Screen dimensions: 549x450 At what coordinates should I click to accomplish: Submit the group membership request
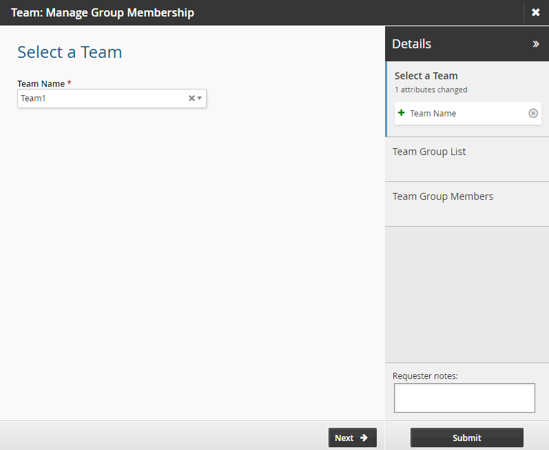466,438
